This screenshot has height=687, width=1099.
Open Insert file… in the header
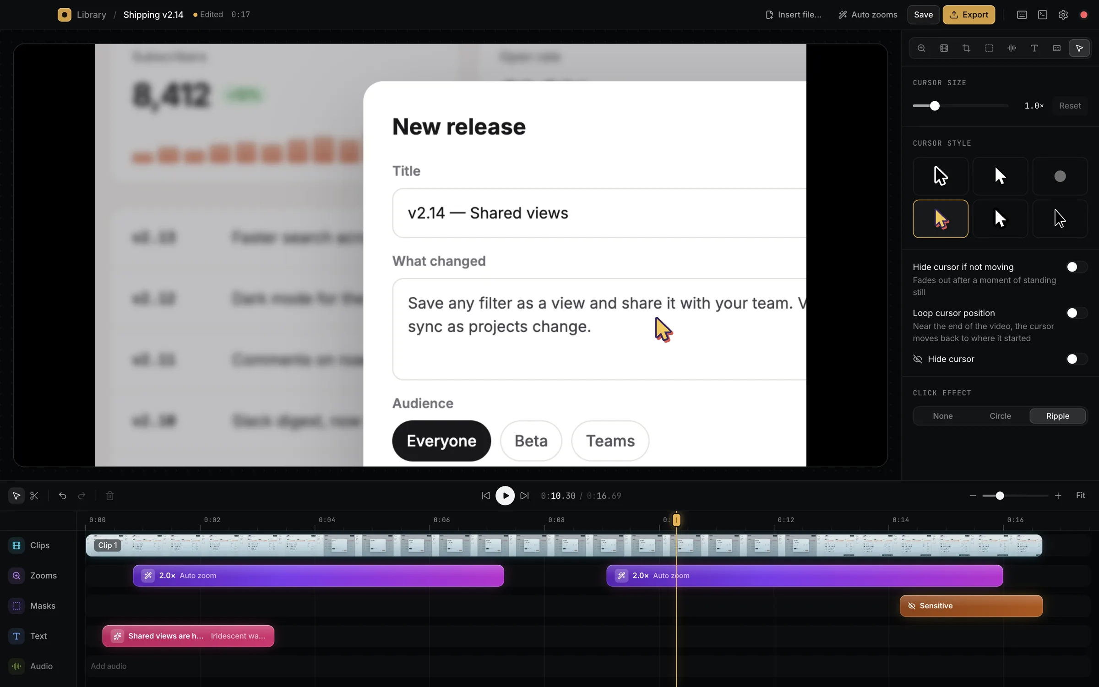pos(794,15)
